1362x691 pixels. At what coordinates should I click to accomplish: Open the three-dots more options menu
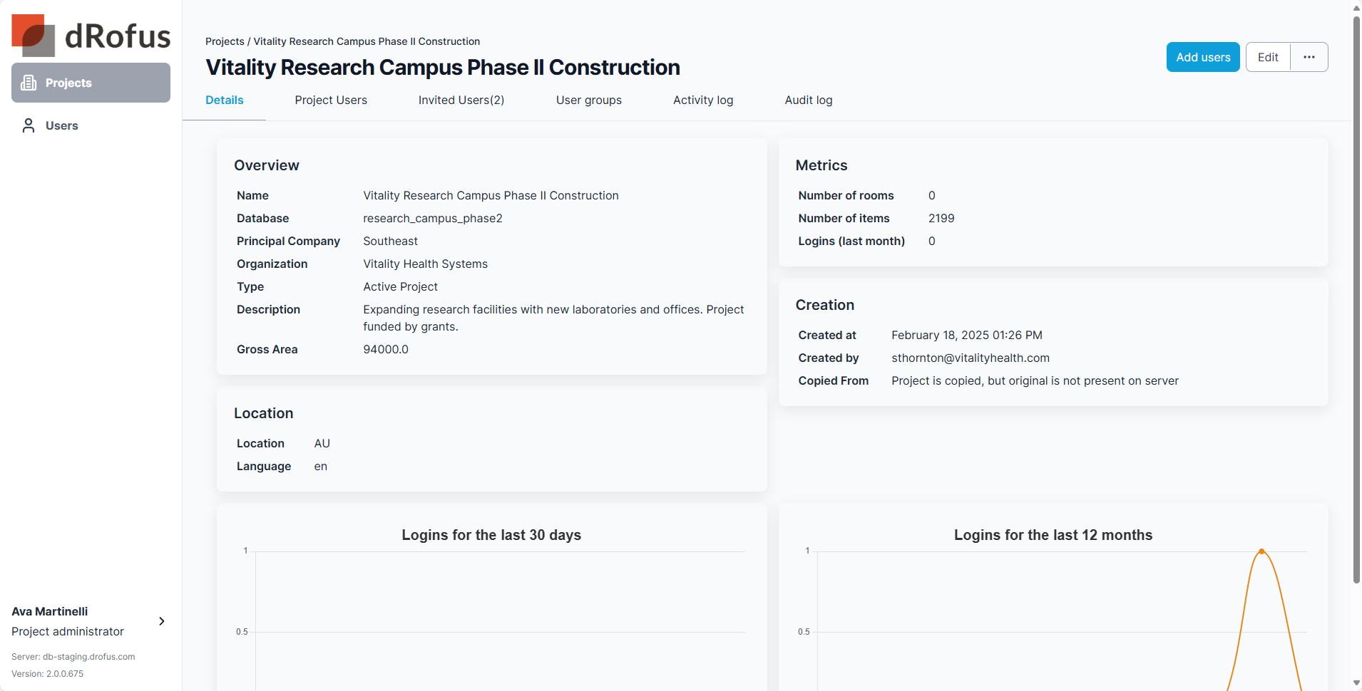pyautogui.click(x=1309, y=57)
